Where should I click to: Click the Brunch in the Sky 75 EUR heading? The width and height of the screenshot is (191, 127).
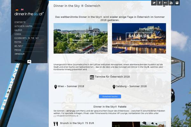pos(77,123)
